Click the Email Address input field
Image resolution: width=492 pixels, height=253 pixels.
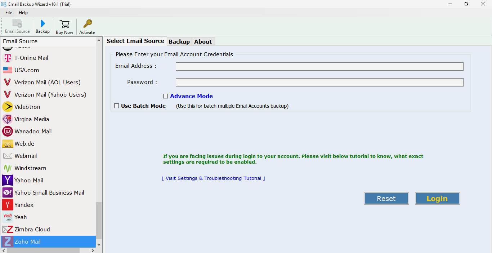(319, 67)
